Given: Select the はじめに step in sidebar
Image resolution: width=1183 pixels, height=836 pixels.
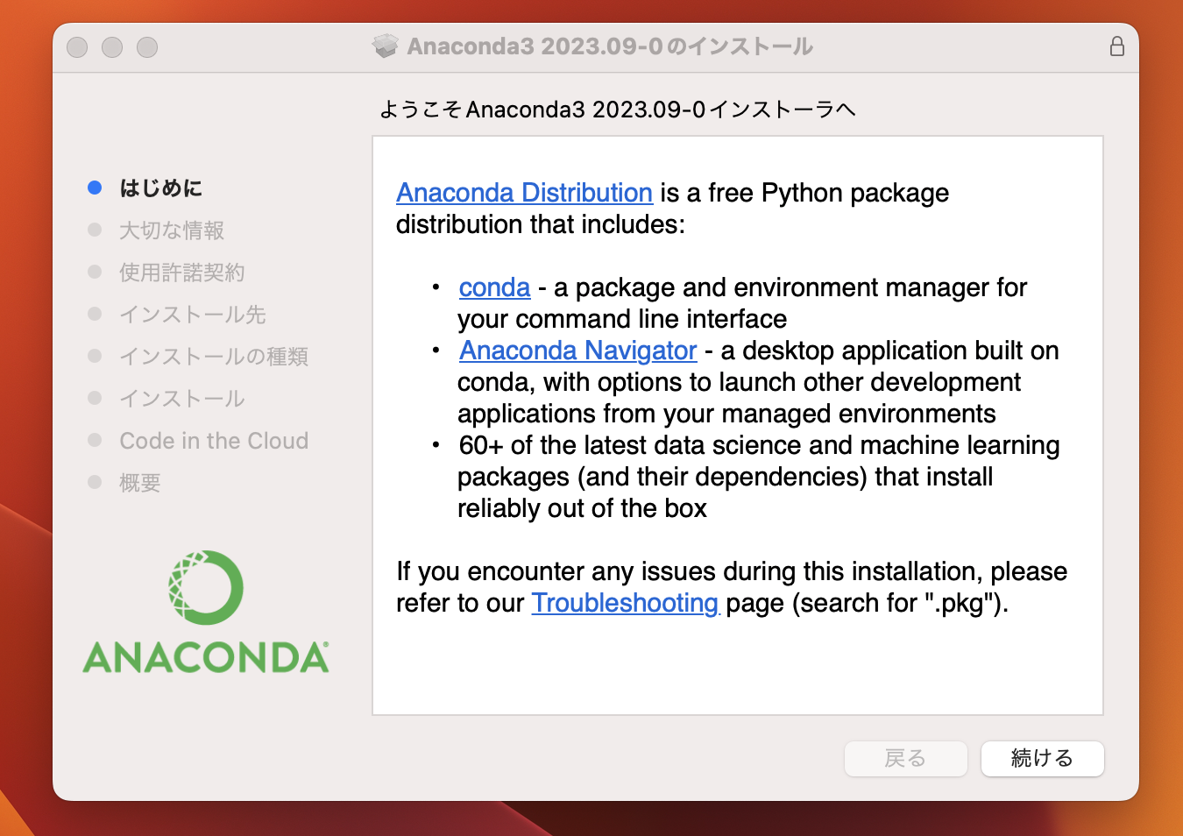Looking at the screenshot, I should tap(160, 188).
